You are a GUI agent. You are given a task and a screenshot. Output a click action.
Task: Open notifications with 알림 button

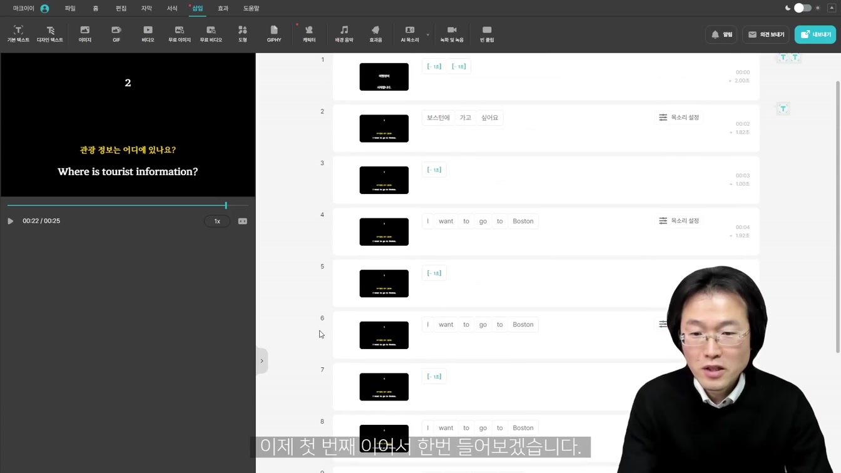tap(721, 34)
